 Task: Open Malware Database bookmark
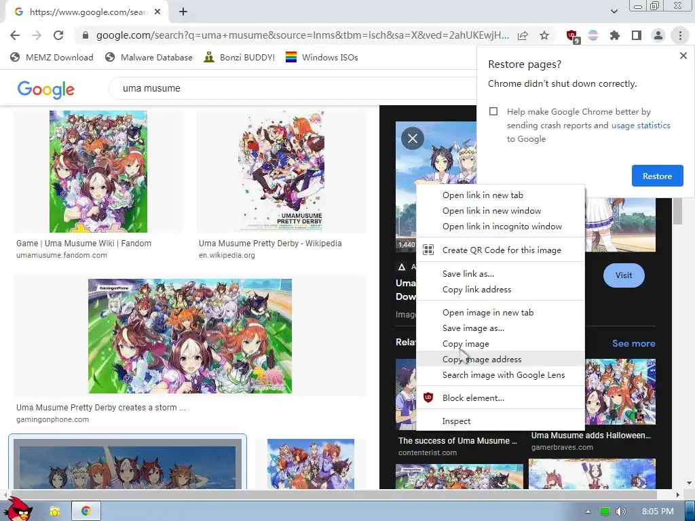pyautogui.click(x=149, y=57)
